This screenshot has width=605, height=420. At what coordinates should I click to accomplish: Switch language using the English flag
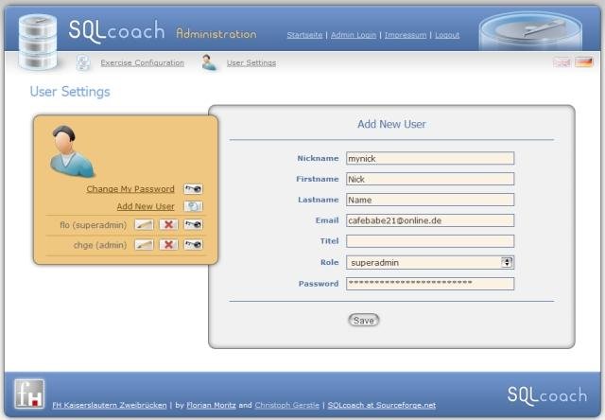(562, 61)
